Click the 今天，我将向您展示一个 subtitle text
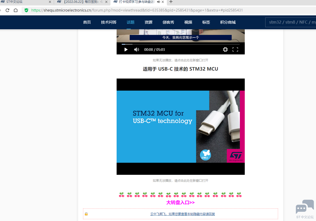Screen dimensions: 316x221 [x=180, y=37]
